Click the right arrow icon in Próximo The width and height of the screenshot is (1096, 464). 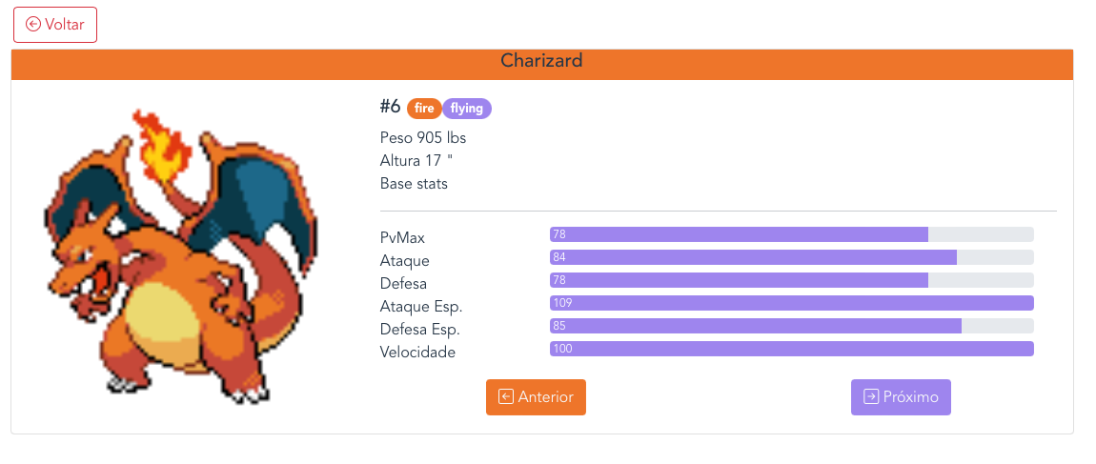[x=871, y=397]
